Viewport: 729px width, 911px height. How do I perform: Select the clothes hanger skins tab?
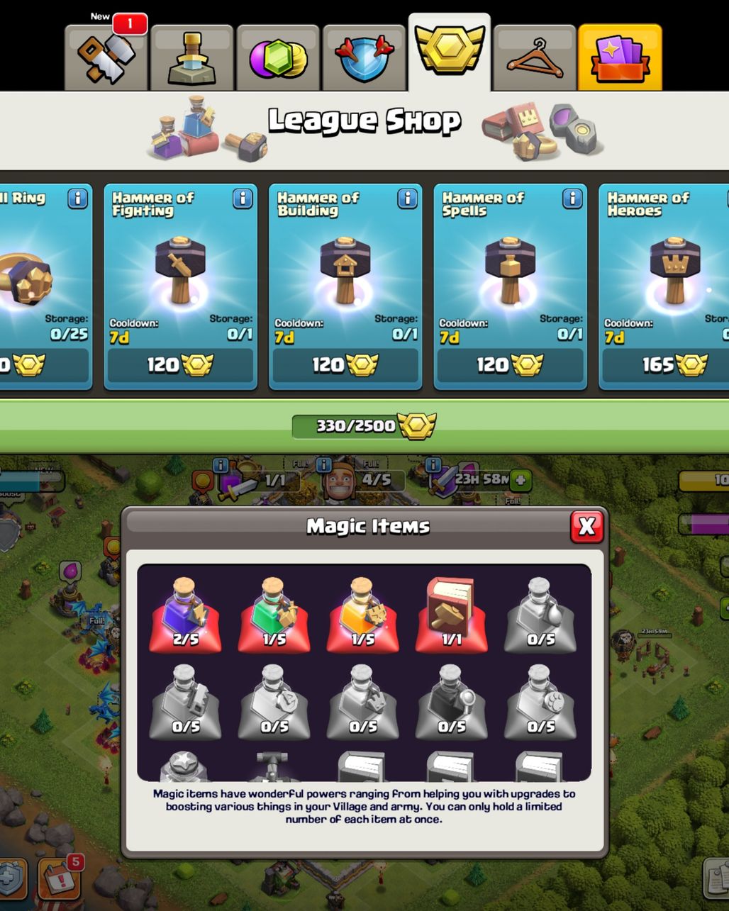535,58
